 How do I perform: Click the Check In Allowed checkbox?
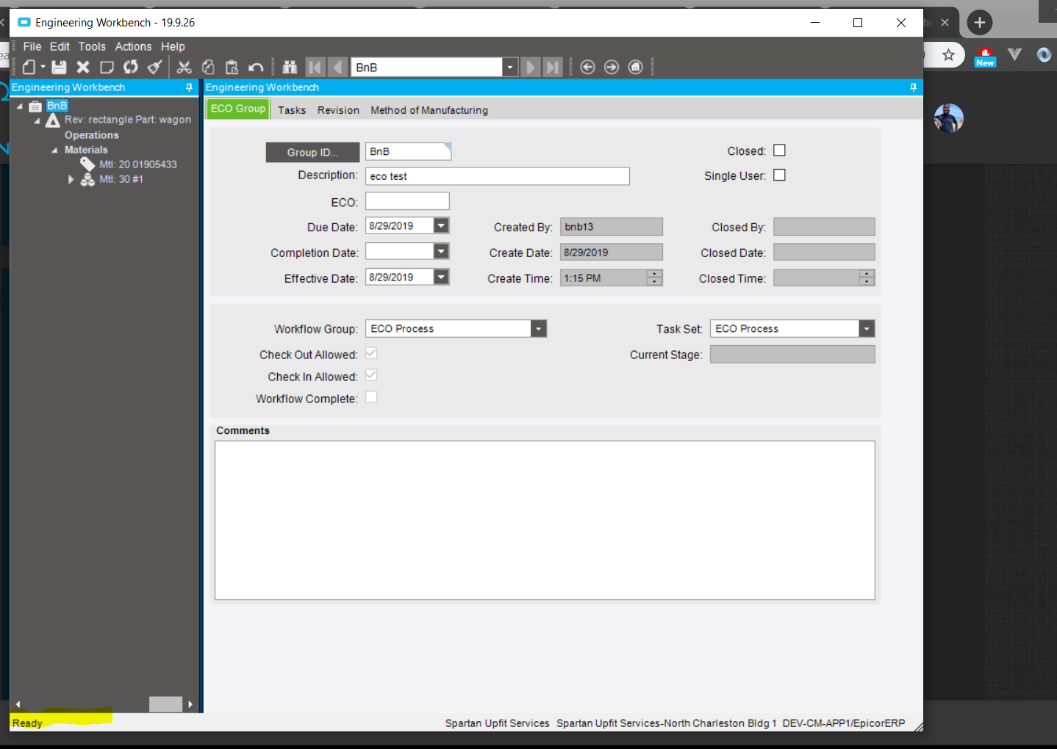[x=371, y=375]
